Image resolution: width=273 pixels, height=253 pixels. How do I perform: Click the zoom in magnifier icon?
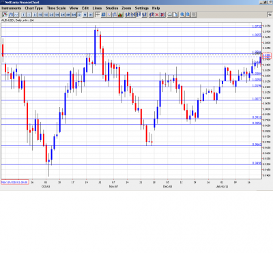coord(182,15)
